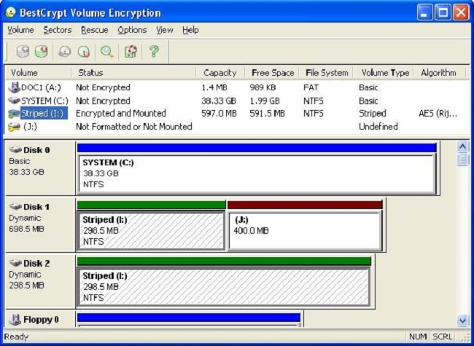Sort list by File System column header
The image size is (474, 346).
[x=326, y=73]
